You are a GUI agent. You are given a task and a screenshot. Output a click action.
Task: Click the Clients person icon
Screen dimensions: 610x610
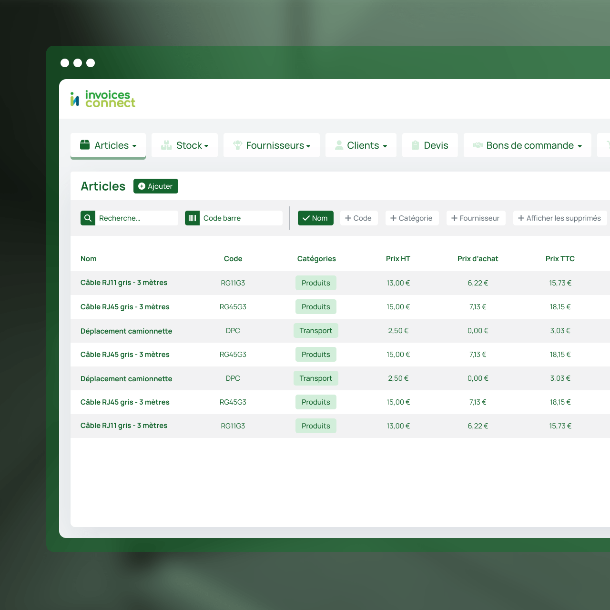[339, 145]
